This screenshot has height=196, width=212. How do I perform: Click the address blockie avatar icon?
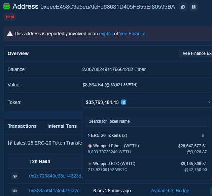pyautogui.click(x=7, y=6)
